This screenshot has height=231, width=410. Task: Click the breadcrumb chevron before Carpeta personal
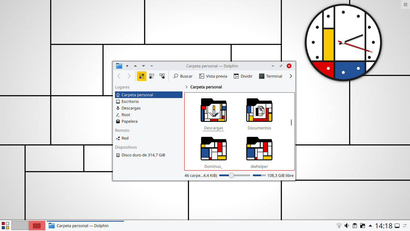pyautogui.click(x=187, y=87)
